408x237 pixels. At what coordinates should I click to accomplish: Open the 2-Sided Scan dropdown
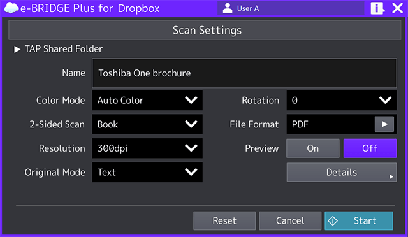pyautogui.click(x=147, y=124)
